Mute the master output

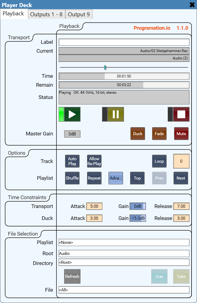click(x=181, y=134)
